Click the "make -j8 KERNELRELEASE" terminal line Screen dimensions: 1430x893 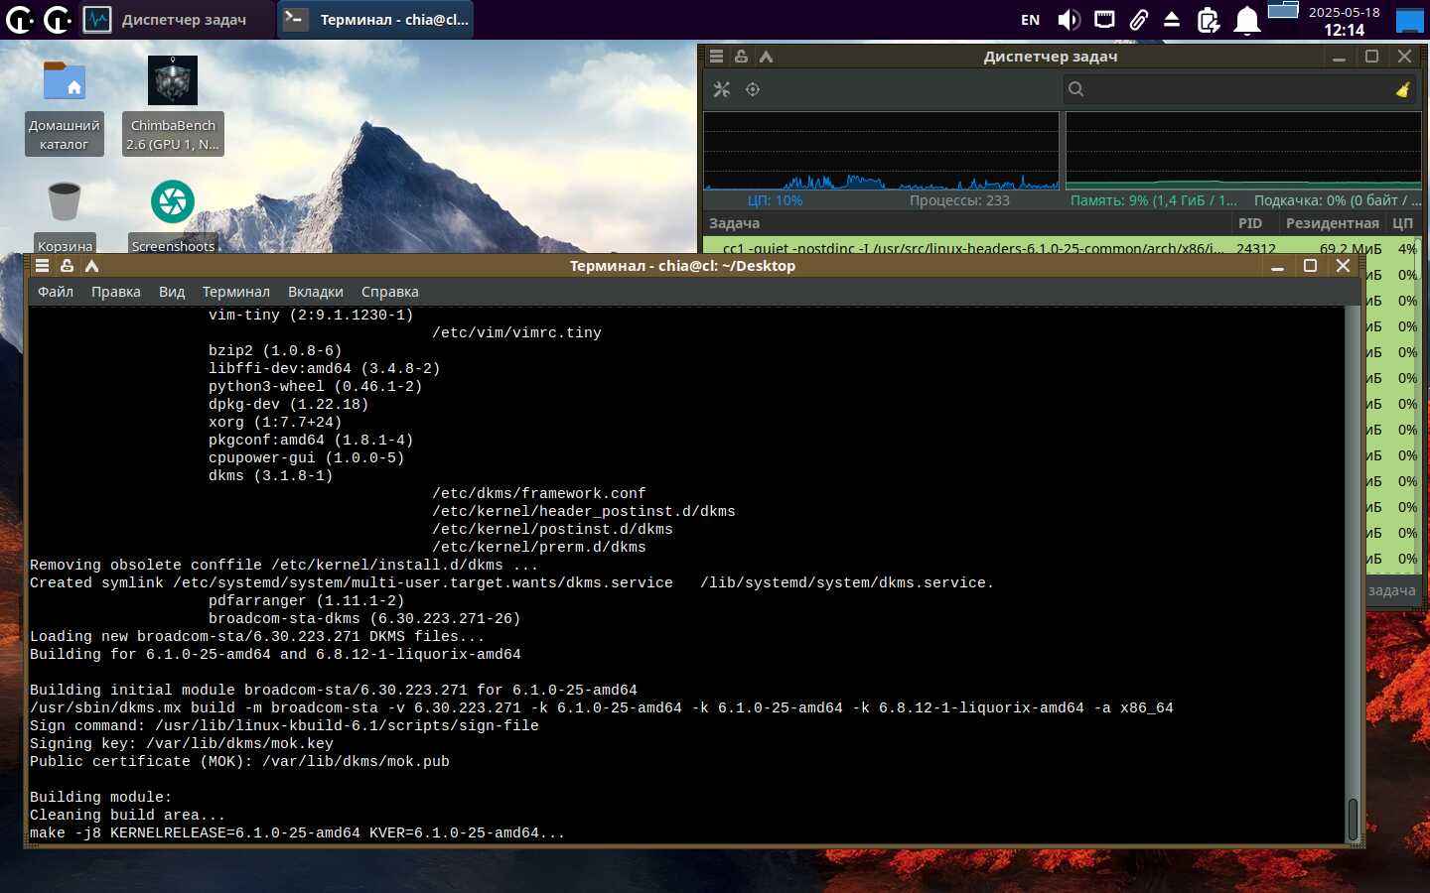click(x=297, y=833)
